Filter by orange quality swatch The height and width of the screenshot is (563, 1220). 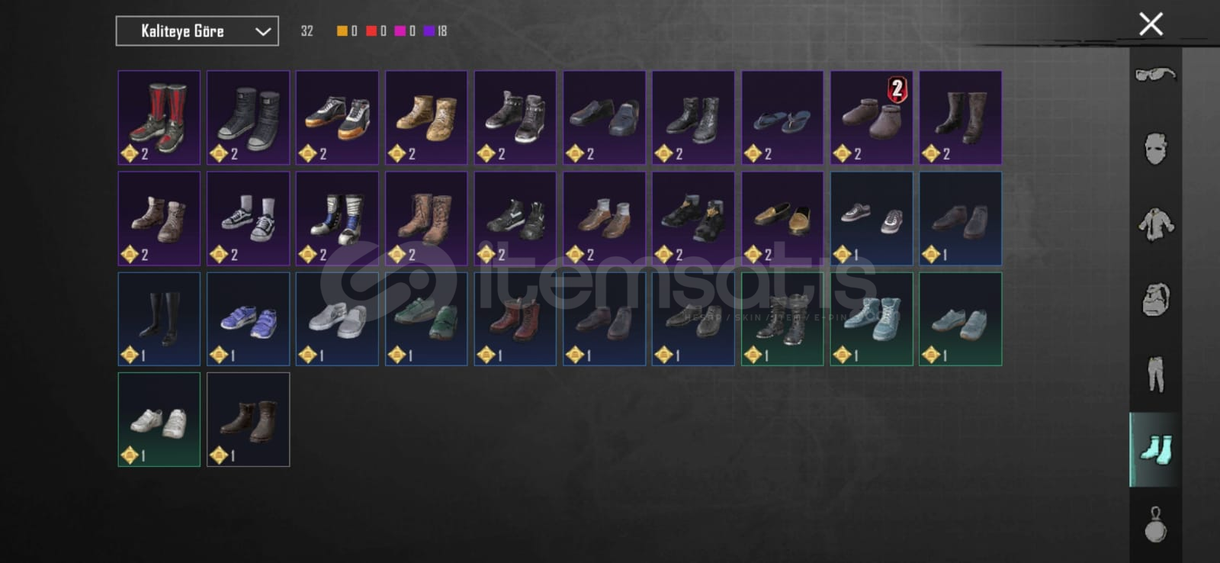click(342, 31)
